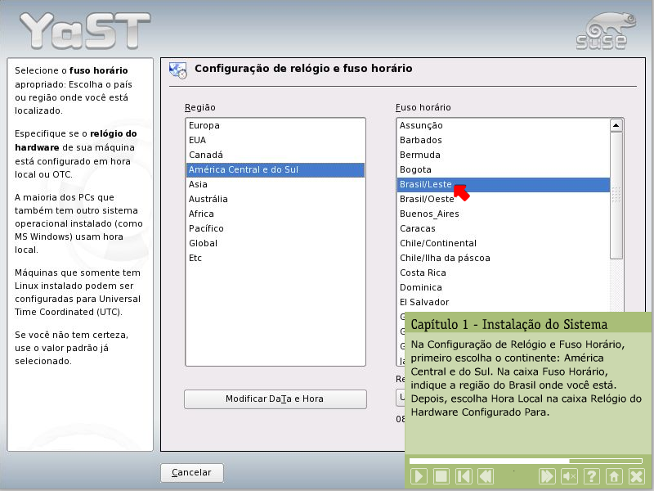Screen dimensions: 654x491
Task: Choose Brasil/Oeste from Fuso horário list
Action: tap(427, 200)
